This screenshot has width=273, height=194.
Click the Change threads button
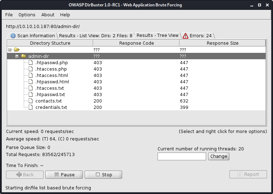click(218, 156)
